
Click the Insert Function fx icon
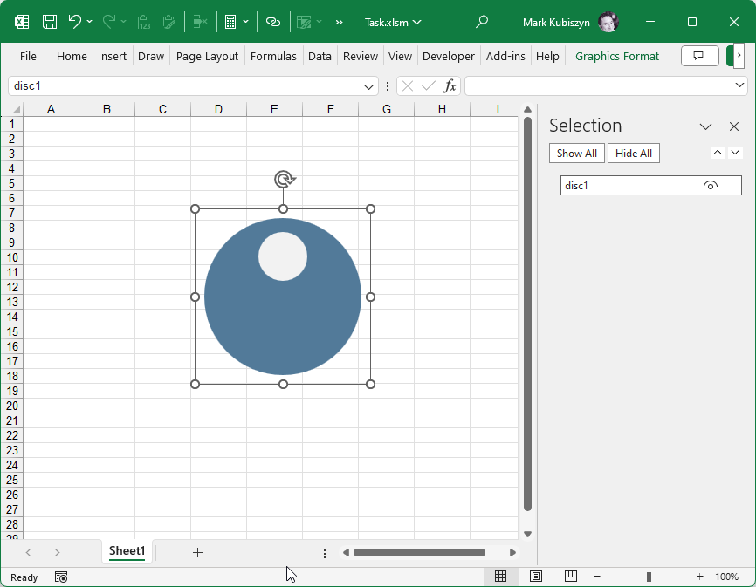[x=450, y=85]
